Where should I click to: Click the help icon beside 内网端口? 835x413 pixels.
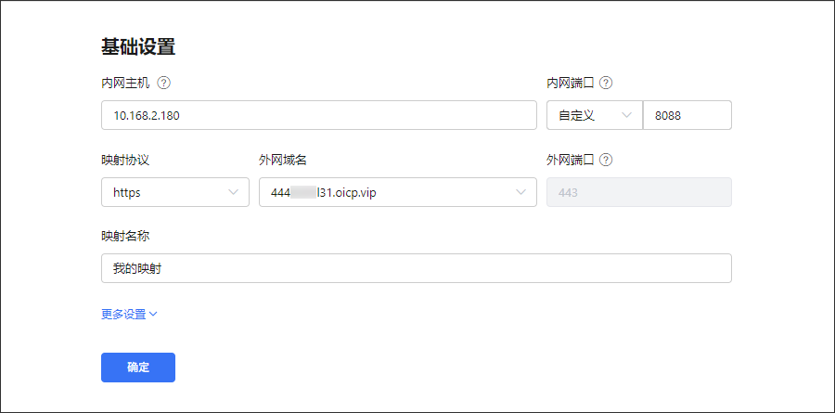[x=606, y=83]
